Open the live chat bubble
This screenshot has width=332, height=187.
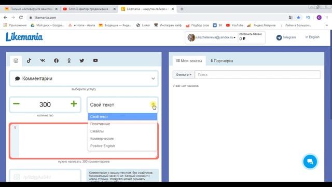pyautogui.click(x=310, y=162)
